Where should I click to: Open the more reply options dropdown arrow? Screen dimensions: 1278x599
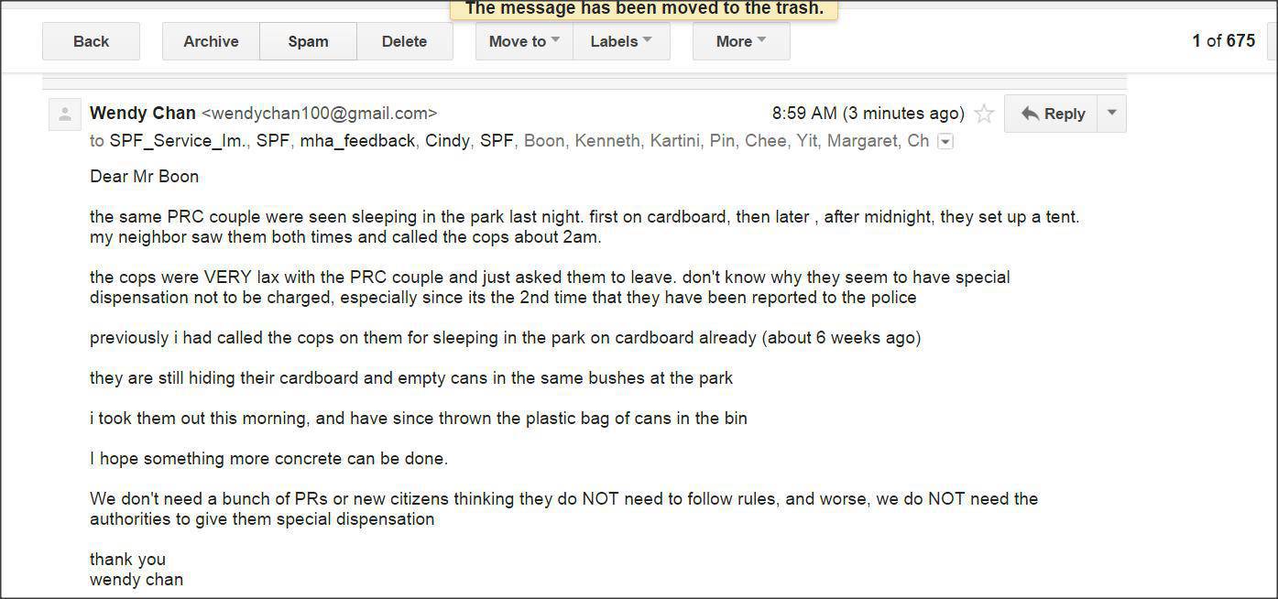tap(1111, 114)
